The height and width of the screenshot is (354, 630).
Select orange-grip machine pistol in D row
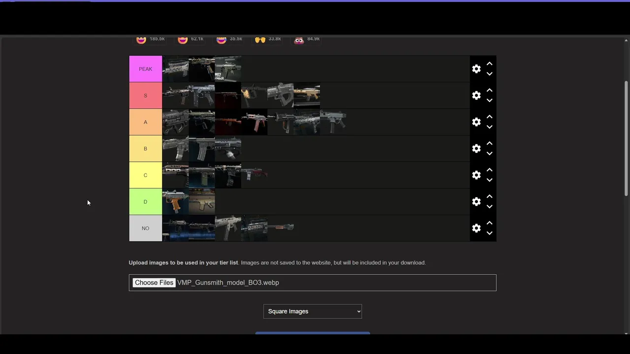[x=176, y=202]
